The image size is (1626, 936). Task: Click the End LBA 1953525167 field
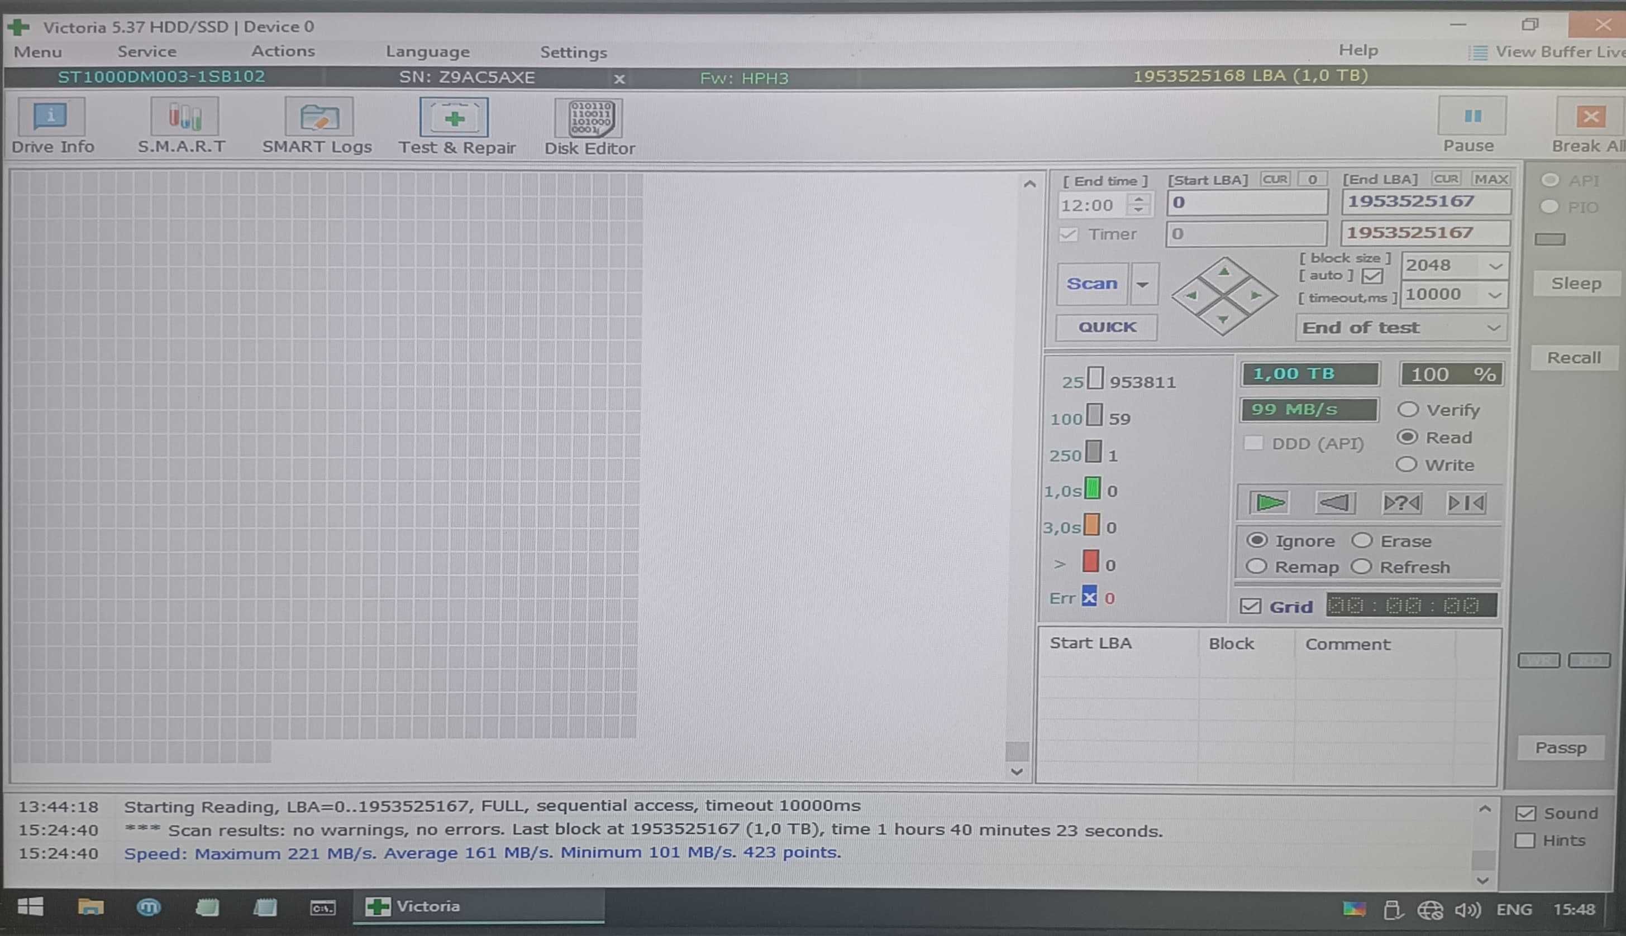pos(1425,202)
